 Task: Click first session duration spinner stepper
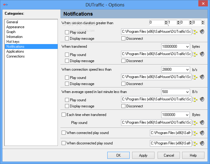point(166,22)
